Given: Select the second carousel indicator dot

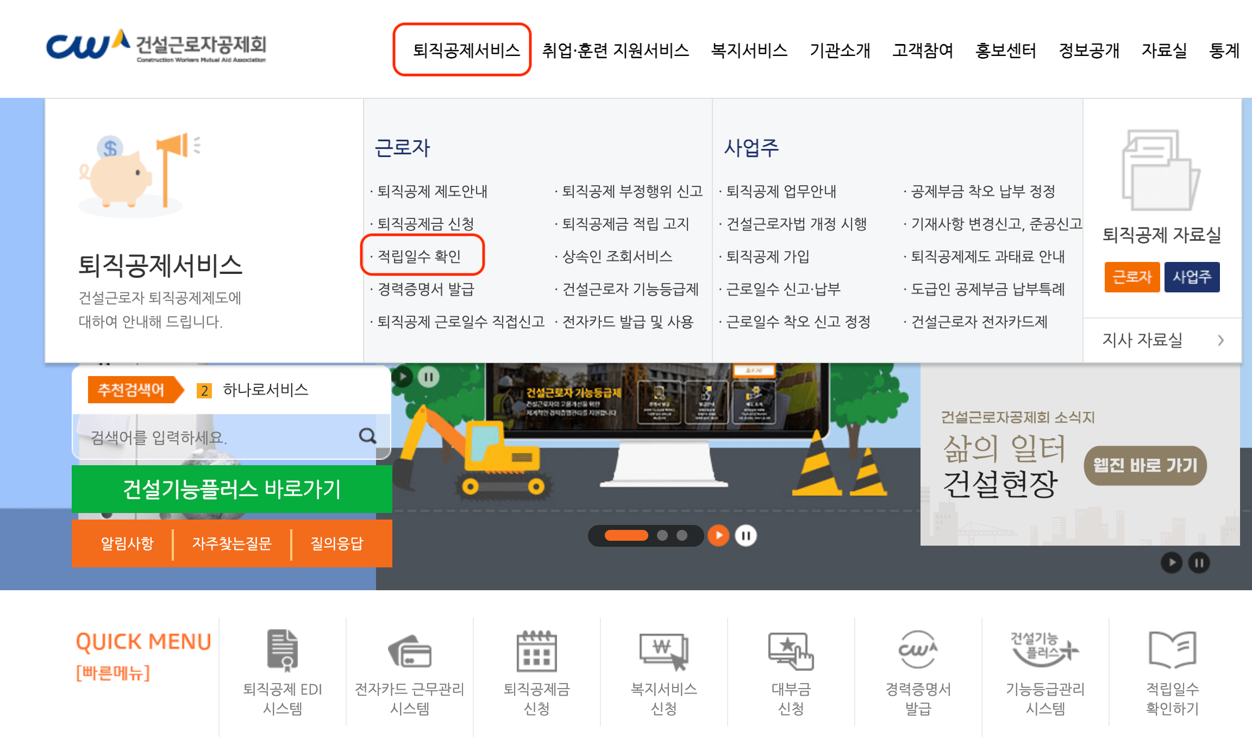Looking at the screenshot, I should pyautogui.click(x=661, y=535).
